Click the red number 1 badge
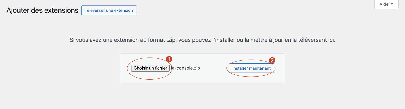Screen dimensions: 405x109 [x=169, y=59]
